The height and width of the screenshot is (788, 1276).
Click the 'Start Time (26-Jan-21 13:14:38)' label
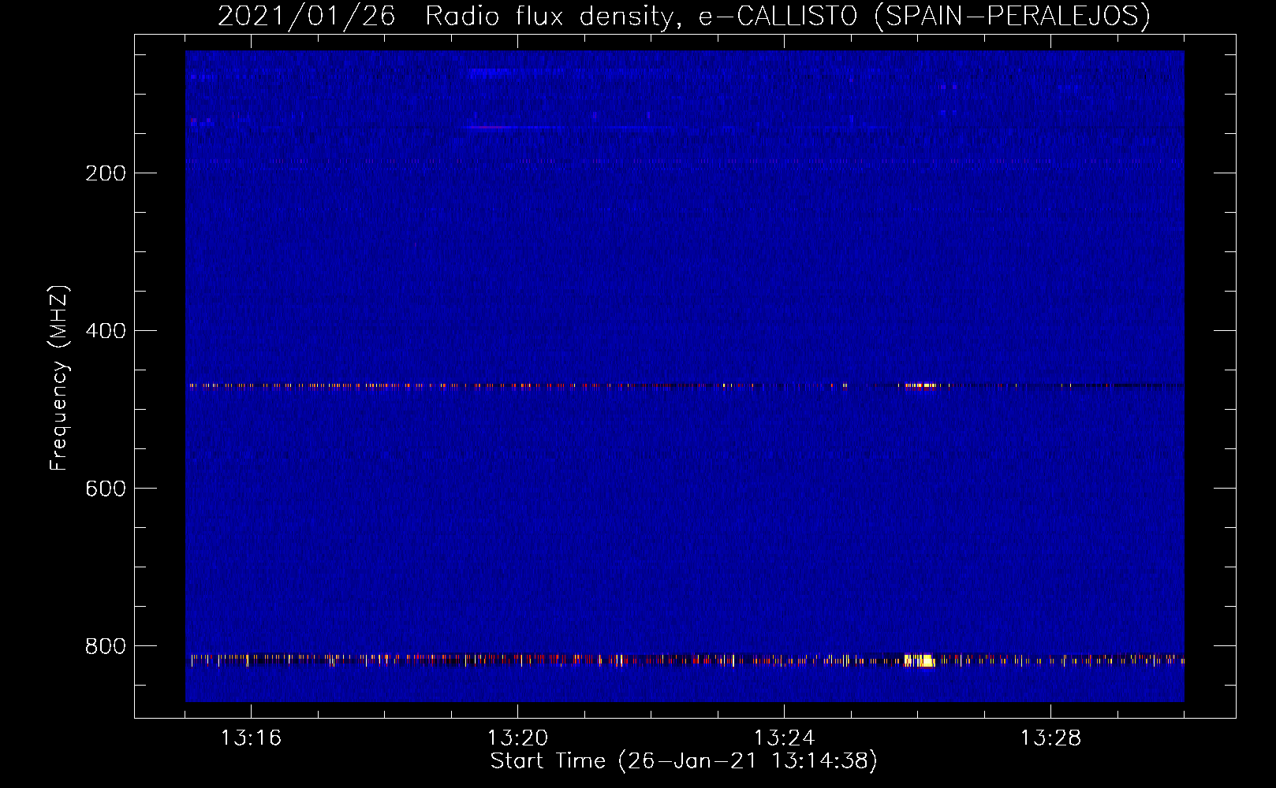tap(684, 761)
